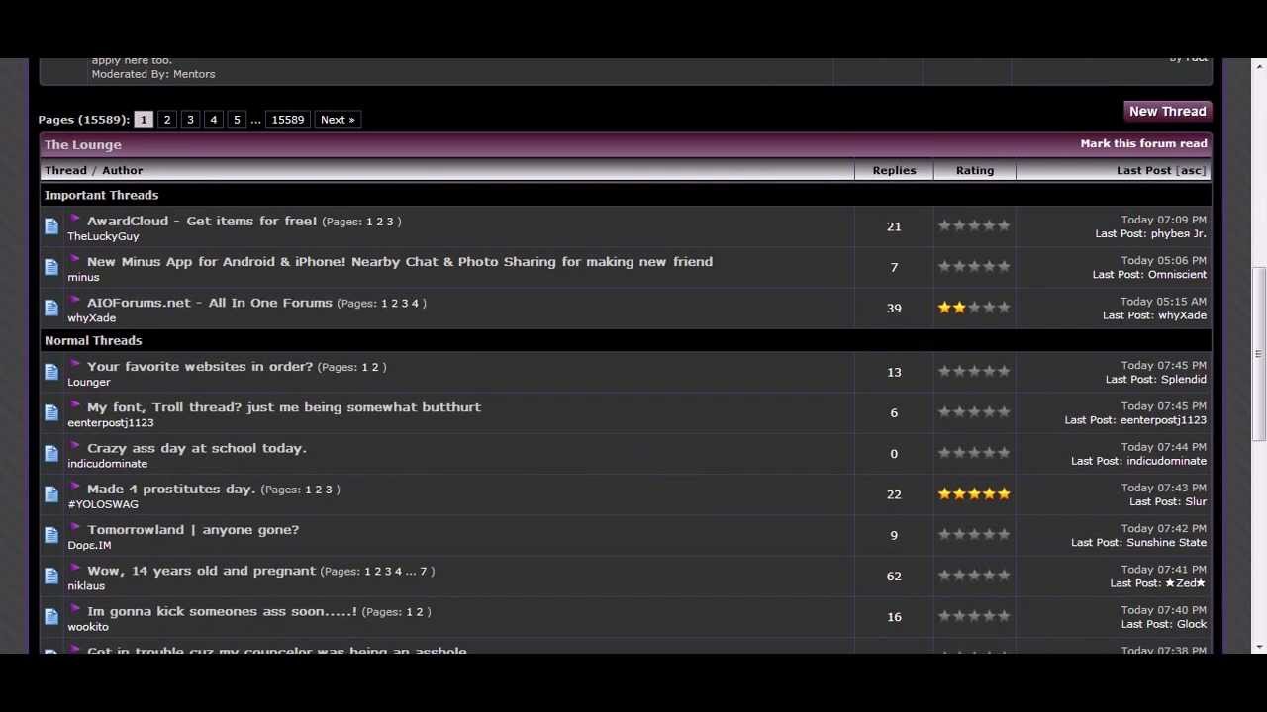Click document icon beside AIOForums.net thread

pos(51,308)
